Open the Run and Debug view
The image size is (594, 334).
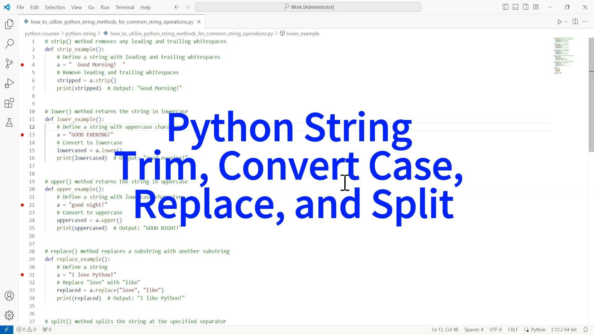[x=9, y=83]
